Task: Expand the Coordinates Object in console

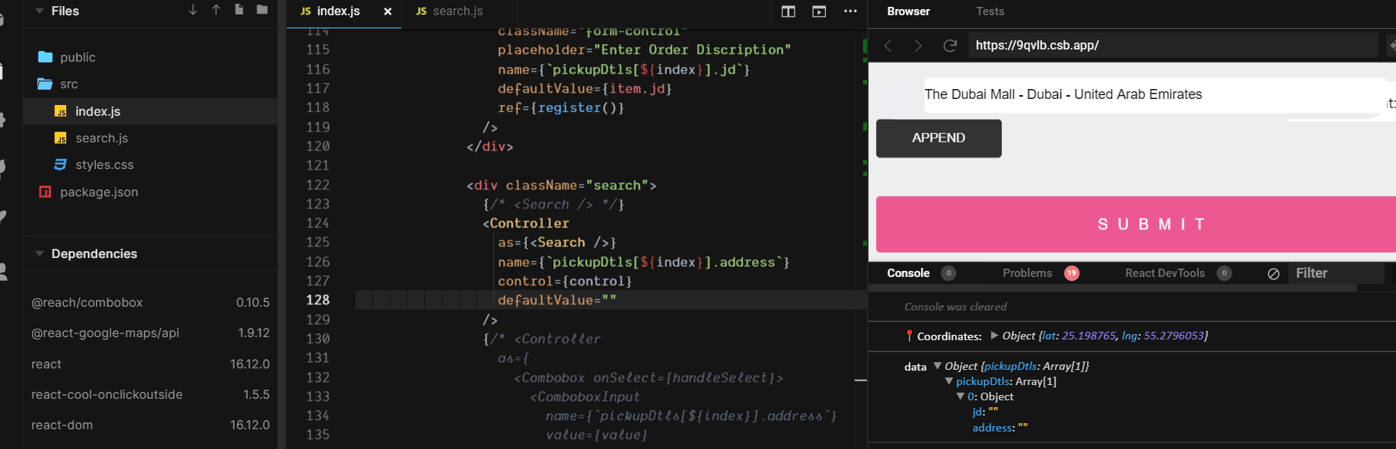Action: click(x=994, y=335)
